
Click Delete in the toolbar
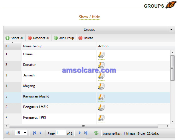click(86, 38)
